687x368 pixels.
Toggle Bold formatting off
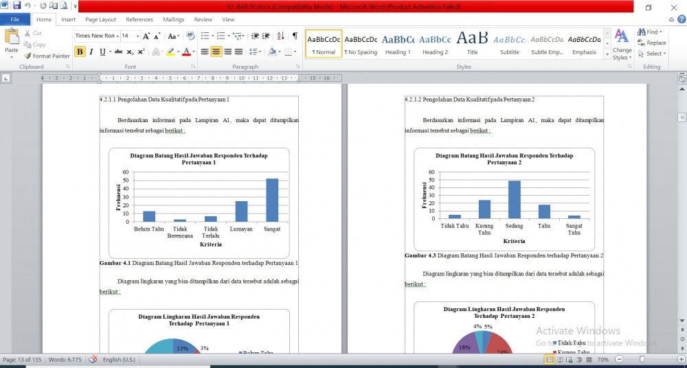(80, 51)
